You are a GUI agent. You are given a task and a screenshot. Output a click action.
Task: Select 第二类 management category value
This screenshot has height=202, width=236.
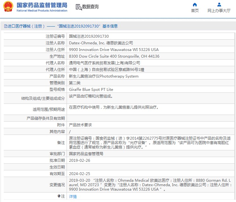pos(75,83)
